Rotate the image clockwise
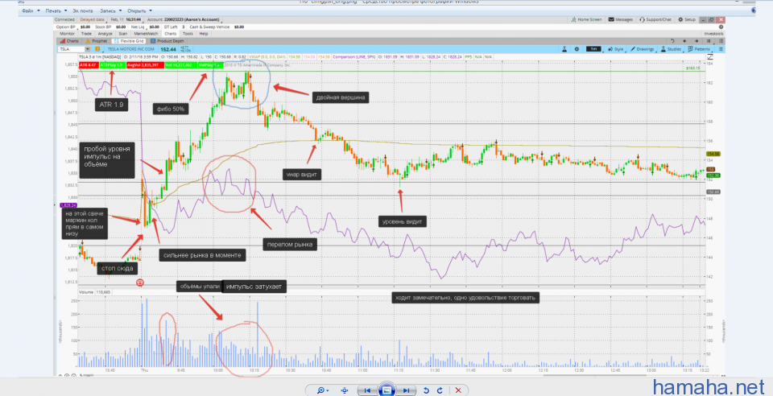Viewport: 773px width, 396px height. point(440,390)
